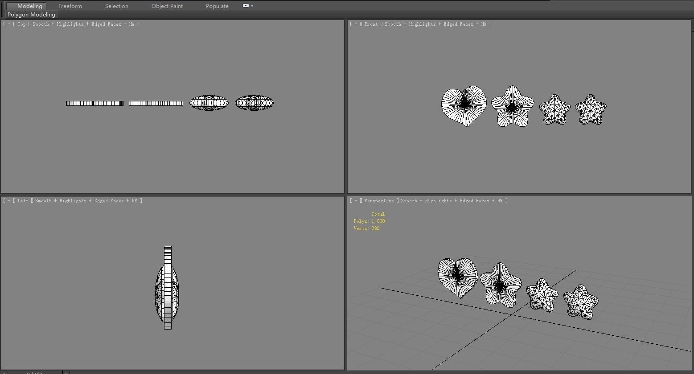Toggle the ribbon minimize icon after Populate

246,6
